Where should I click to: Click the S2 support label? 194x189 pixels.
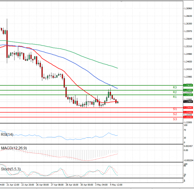pyautogui.click(x=175, y=114)
